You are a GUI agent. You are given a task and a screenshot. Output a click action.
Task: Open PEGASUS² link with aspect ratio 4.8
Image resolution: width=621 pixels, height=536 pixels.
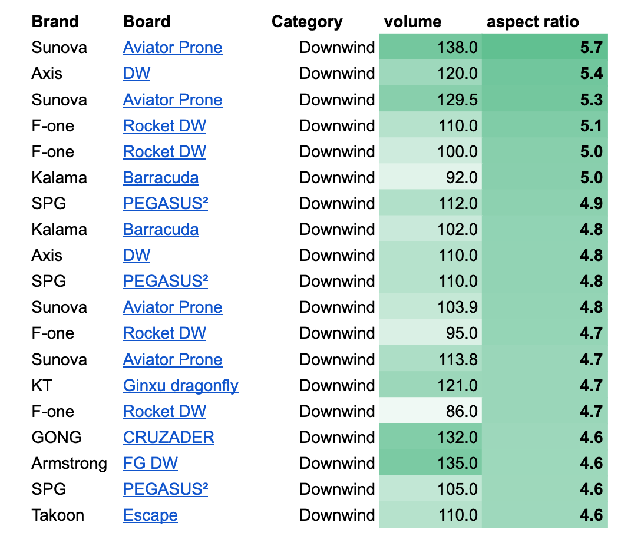[166, 281]
